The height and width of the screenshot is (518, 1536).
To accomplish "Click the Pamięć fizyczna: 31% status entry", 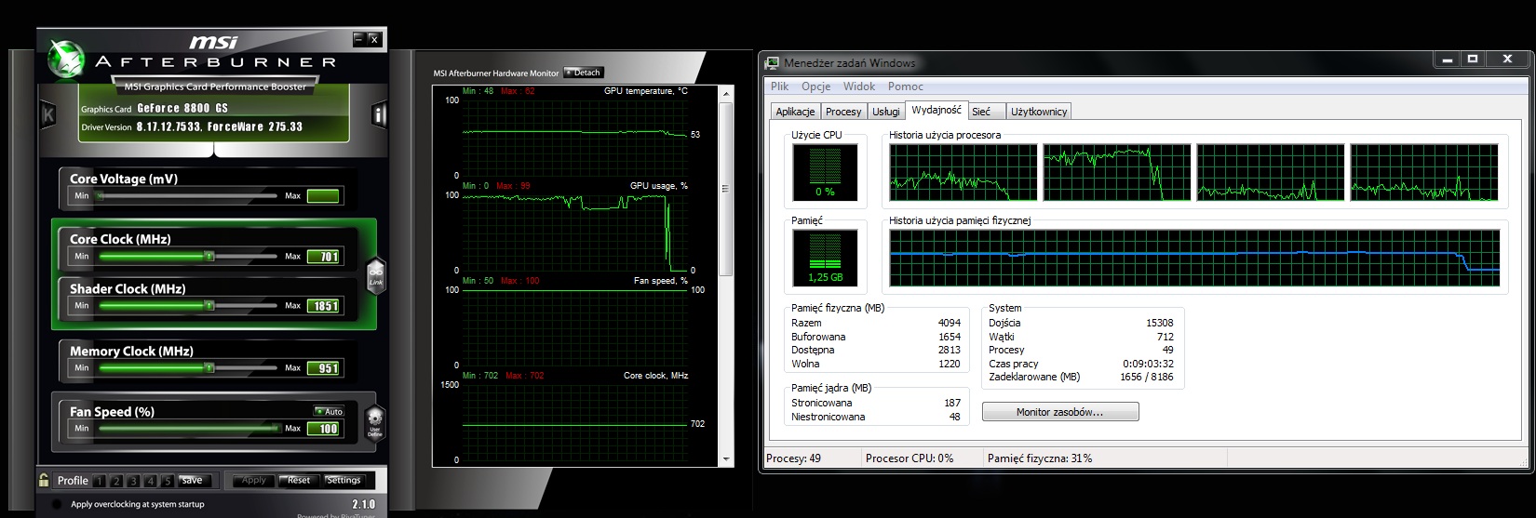I will coord(1040,458).
